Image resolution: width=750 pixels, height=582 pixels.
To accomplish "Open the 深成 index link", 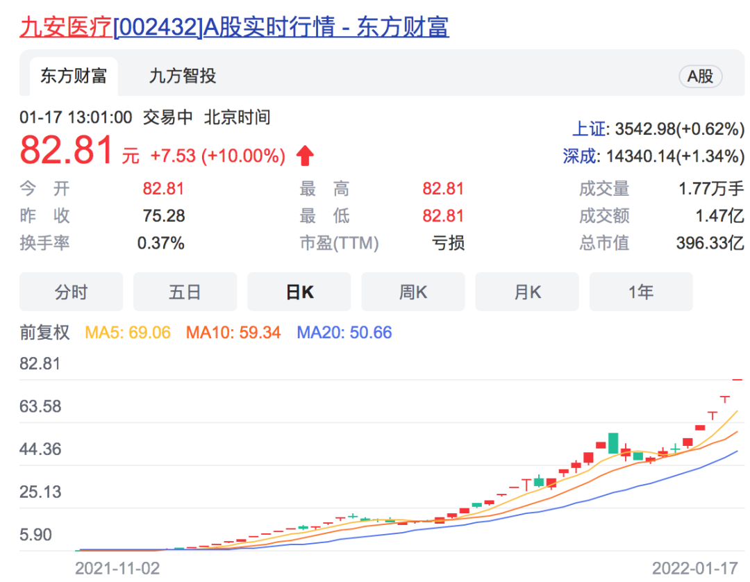I will click(579, 156).
